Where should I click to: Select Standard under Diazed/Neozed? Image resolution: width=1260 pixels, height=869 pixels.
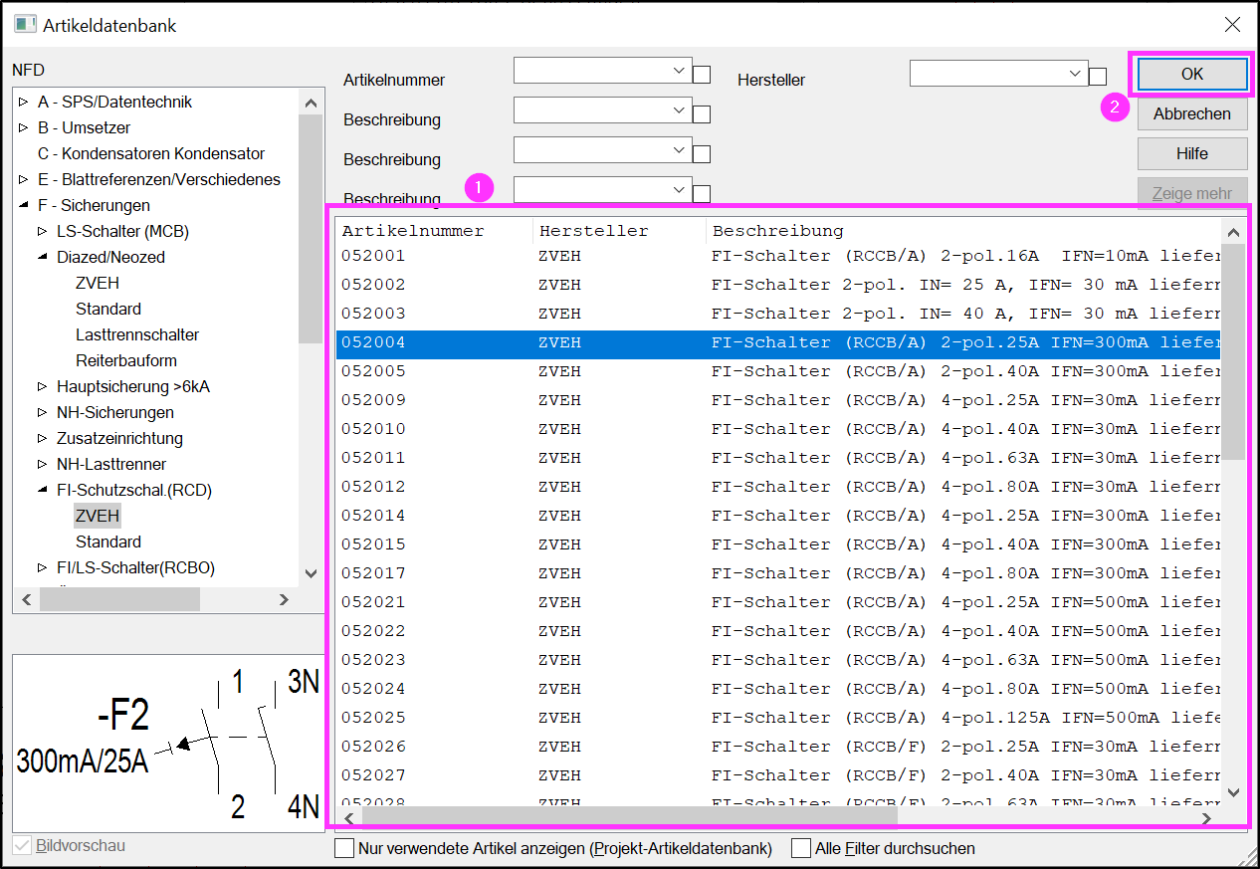[108, 309]
